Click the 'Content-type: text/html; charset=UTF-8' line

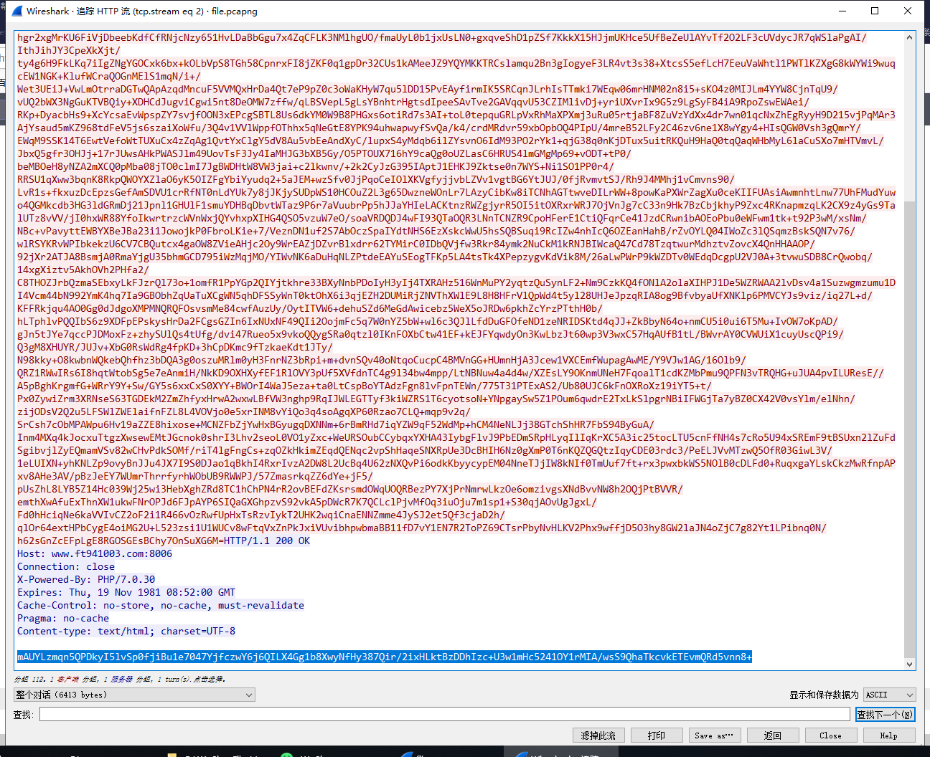(x=126, y=631)
